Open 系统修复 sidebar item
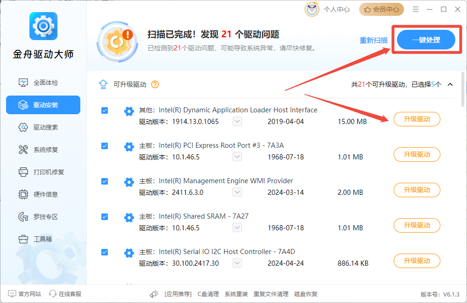This screenshot has height=303, width=467. tap(43, 150)
